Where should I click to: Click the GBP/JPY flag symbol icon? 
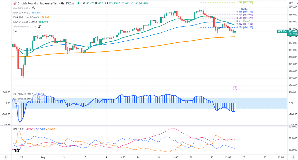click(x=15, y=3)
